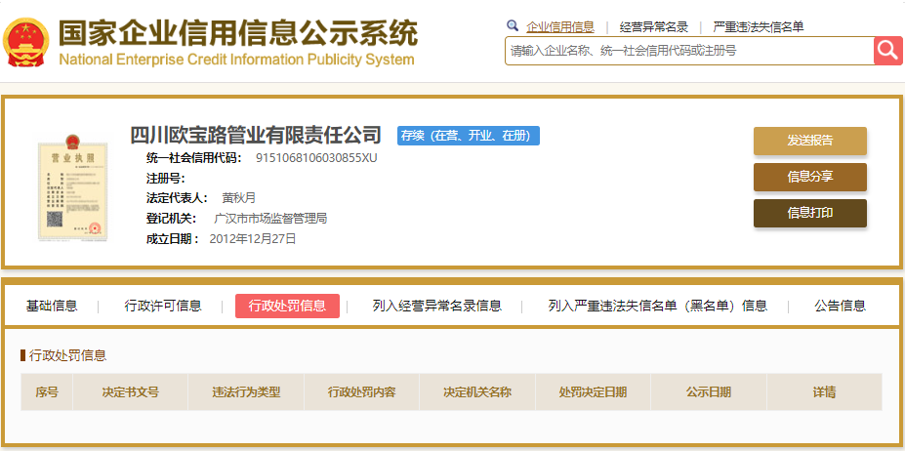The width and height of the screenshot is (905, 451).
Task: Switch to the 行政许可信息 tab
Action: coord(163,307)
